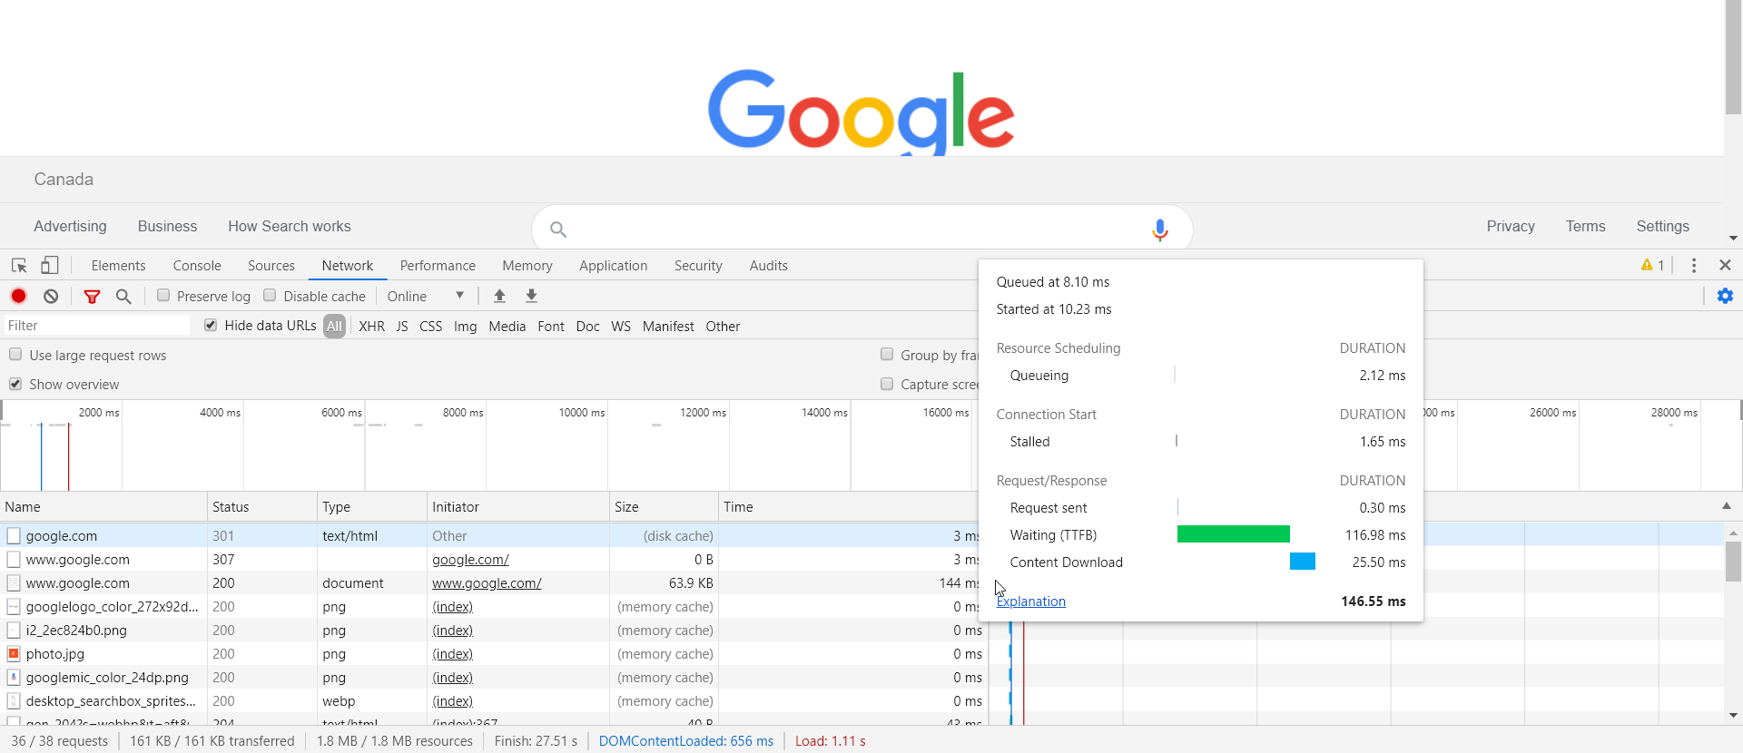Activate the inspect element picker icon
The height and width of the screenshot is (753, 1743).
point(19,266)
